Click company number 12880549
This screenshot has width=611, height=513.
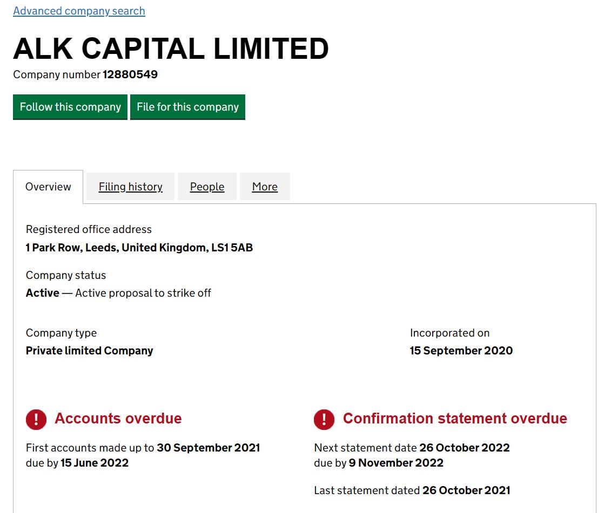tap(130, 74)
